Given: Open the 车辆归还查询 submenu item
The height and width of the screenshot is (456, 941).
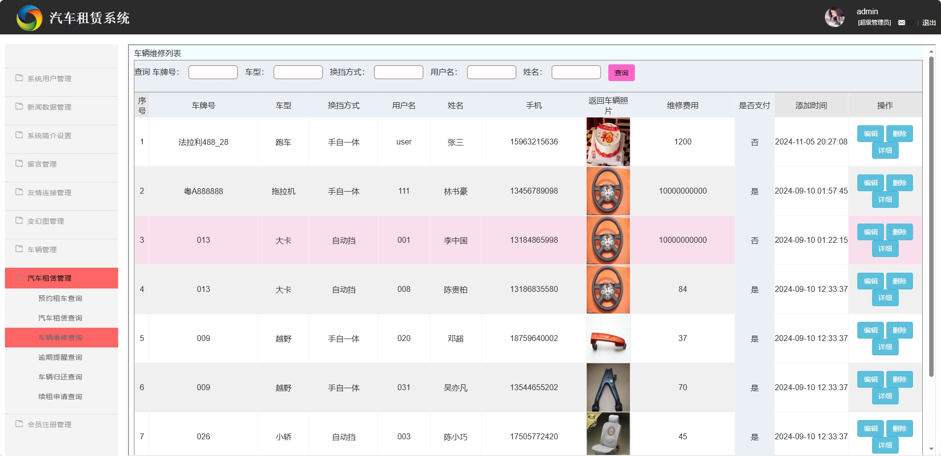Looking at the screenshot, I should (60, 377).
